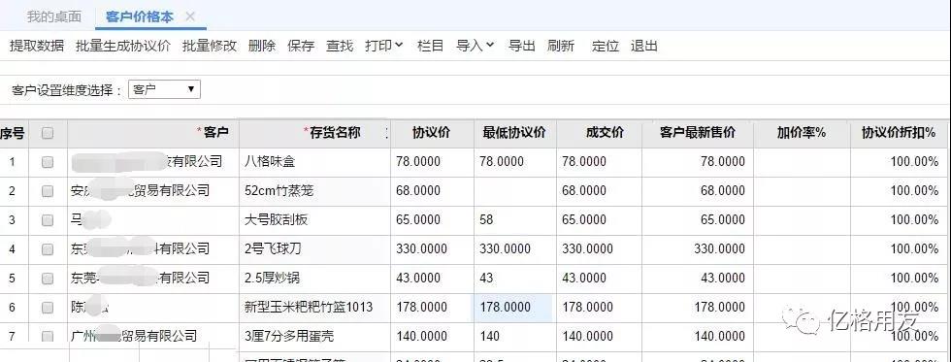Switch to 我的桌面 tab
Viewport: 951px width, 362px height.
pos(54,16)
